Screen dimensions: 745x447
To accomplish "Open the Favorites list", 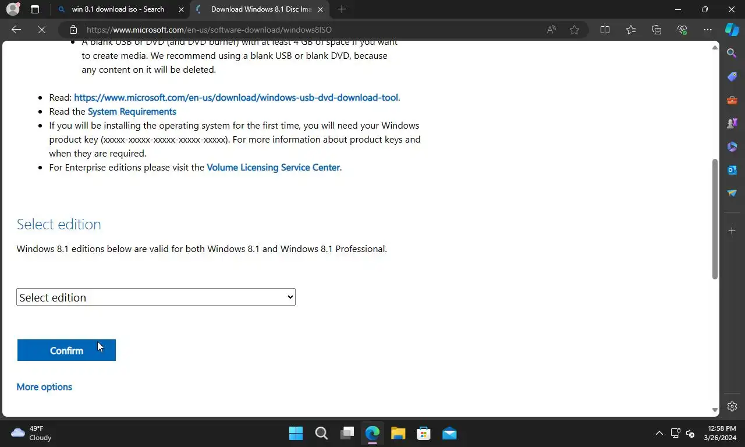I will coord(631,30).
